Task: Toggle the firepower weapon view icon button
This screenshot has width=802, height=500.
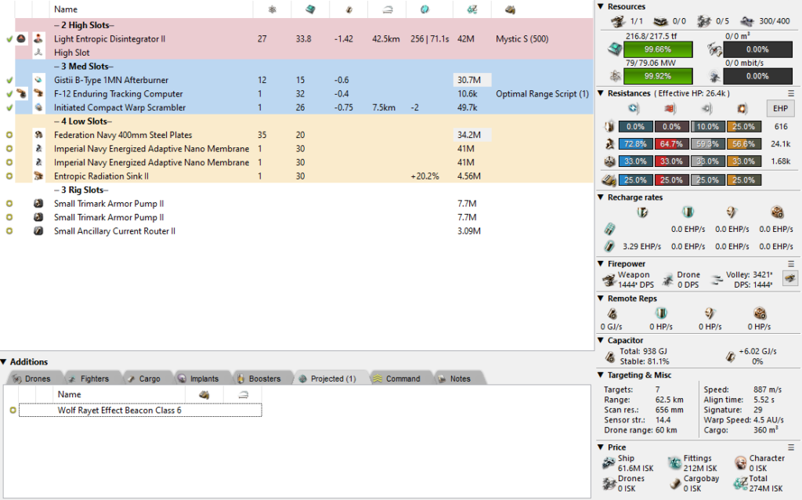Action: (789, 279)
